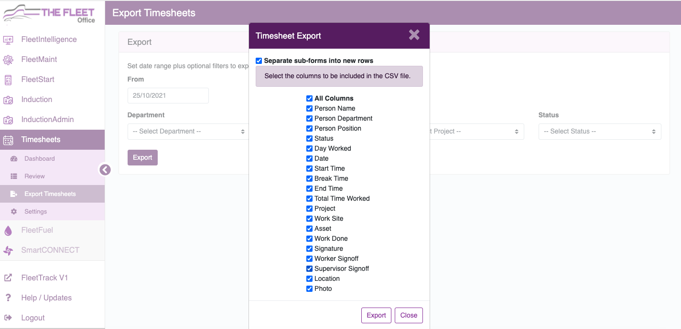Open the Select Status dropdown
Viewport: 681px width, 329px height.
[x=600, y=132]
